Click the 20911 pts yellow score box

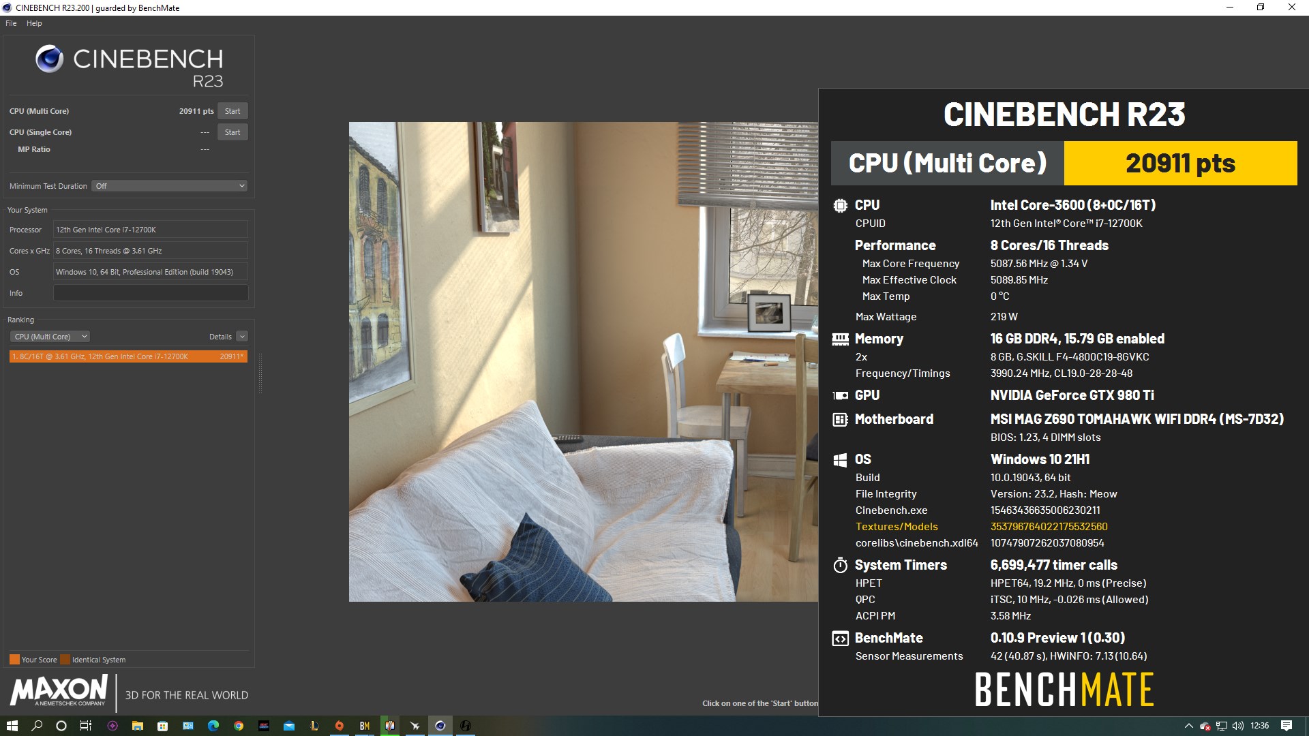(x=1180, y=163)
